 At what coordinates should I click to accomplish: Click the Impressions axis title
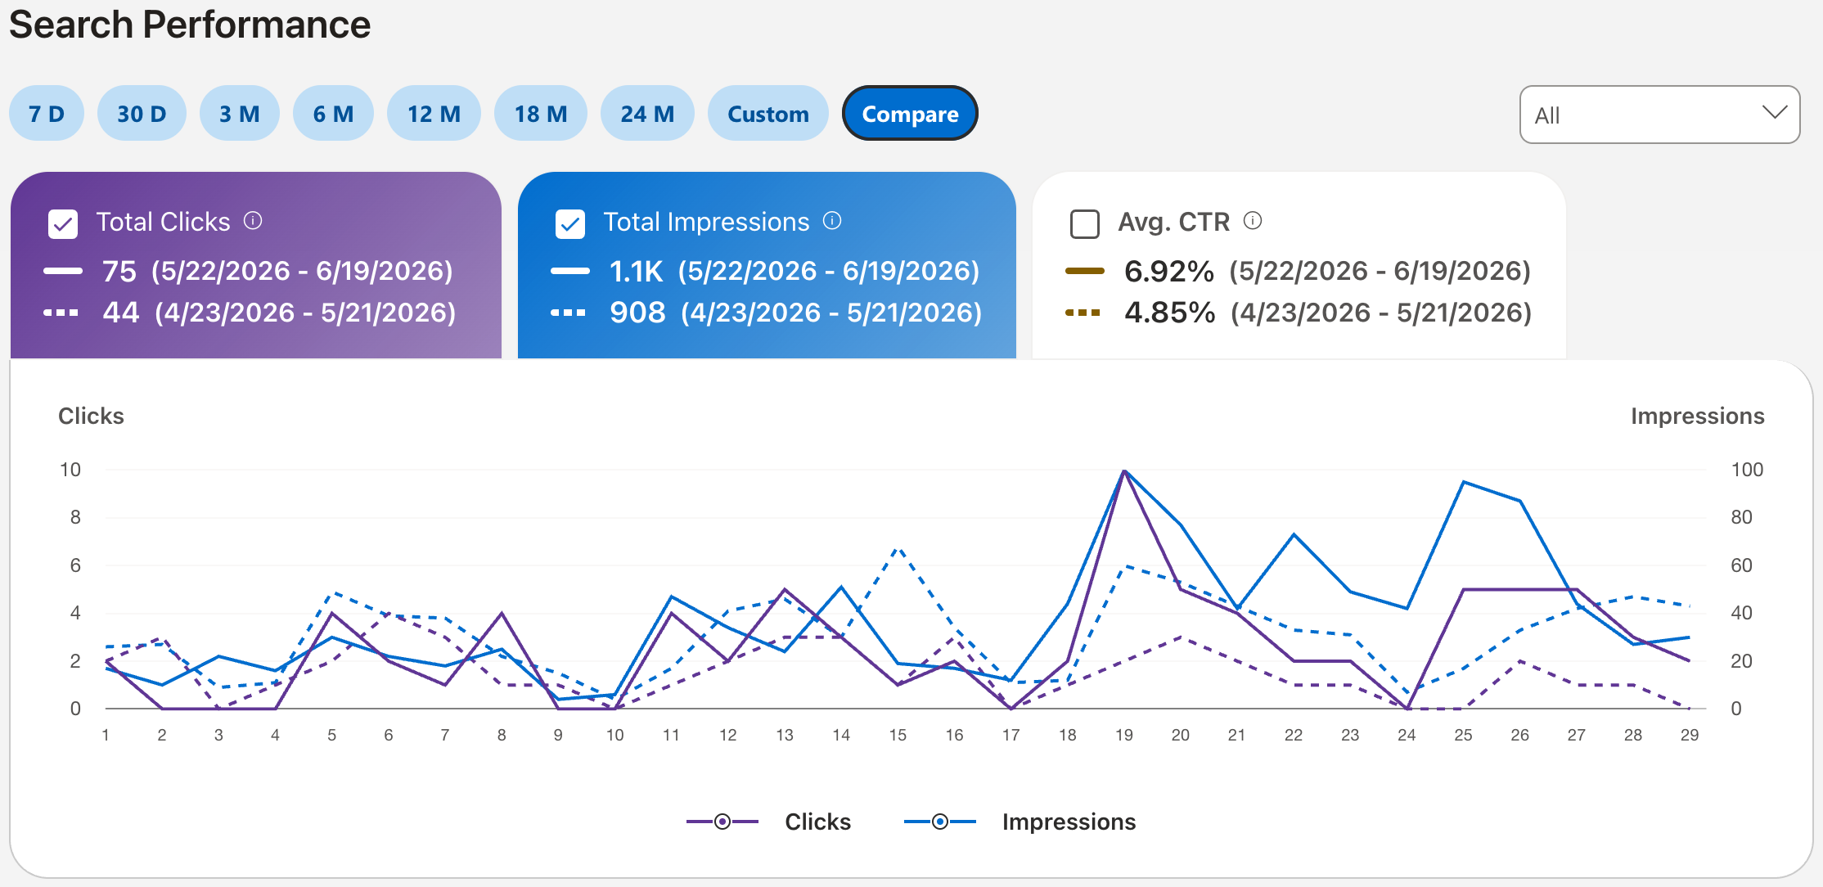coord(1698,416)
